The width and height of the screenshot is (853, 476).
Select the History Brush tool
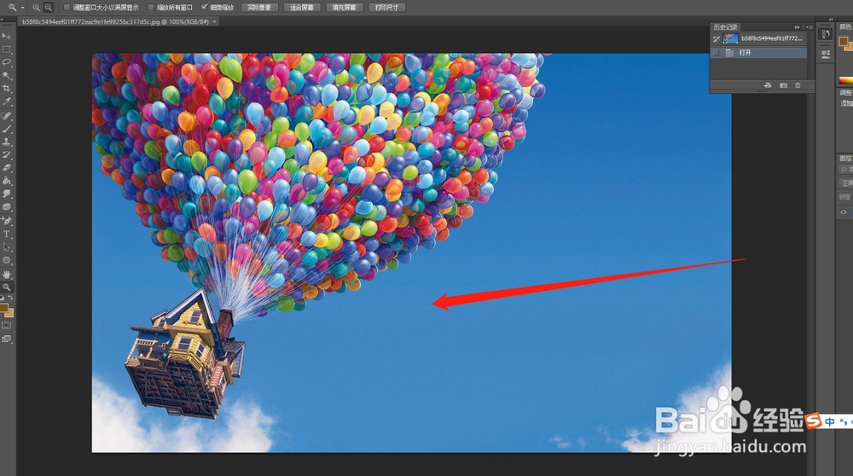tap(7, 155)
